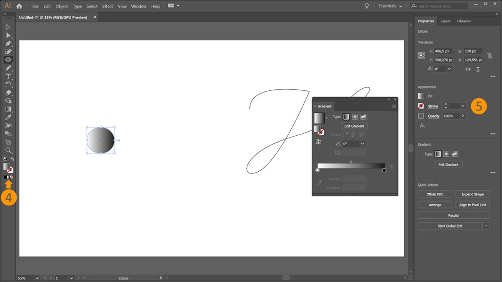Click Flip Along Horizontal Axis icon

pos(468,69)
